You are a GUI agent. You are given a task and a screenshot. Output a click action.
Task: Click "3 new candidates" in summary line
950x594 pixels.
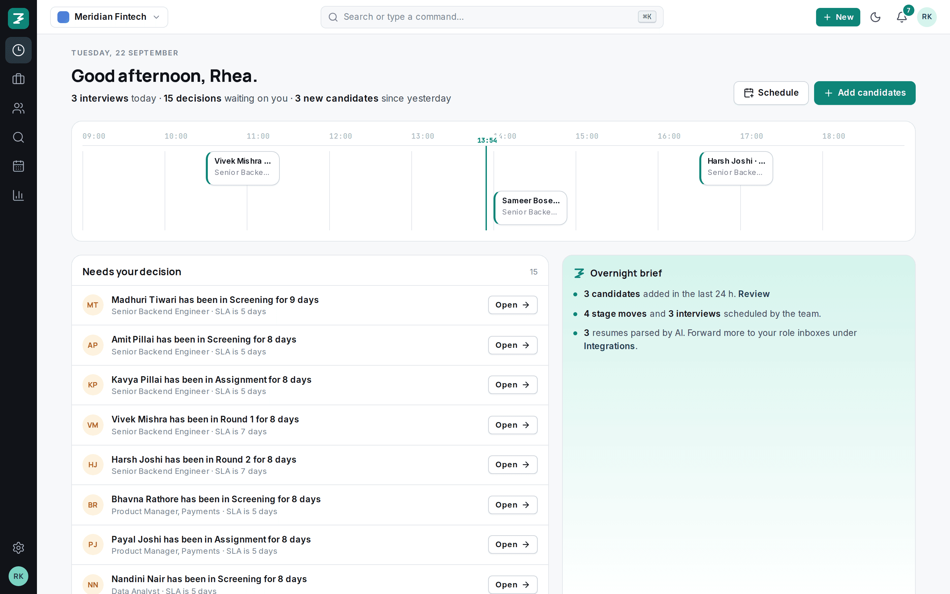click(x=336, y=98)
